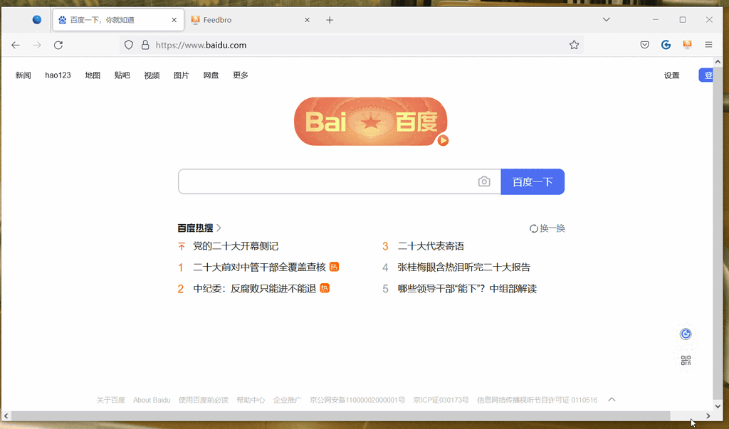729x429 pixels.
Task: Open 二十大代表寄语 hot search
Action: (x=431, y=246)
